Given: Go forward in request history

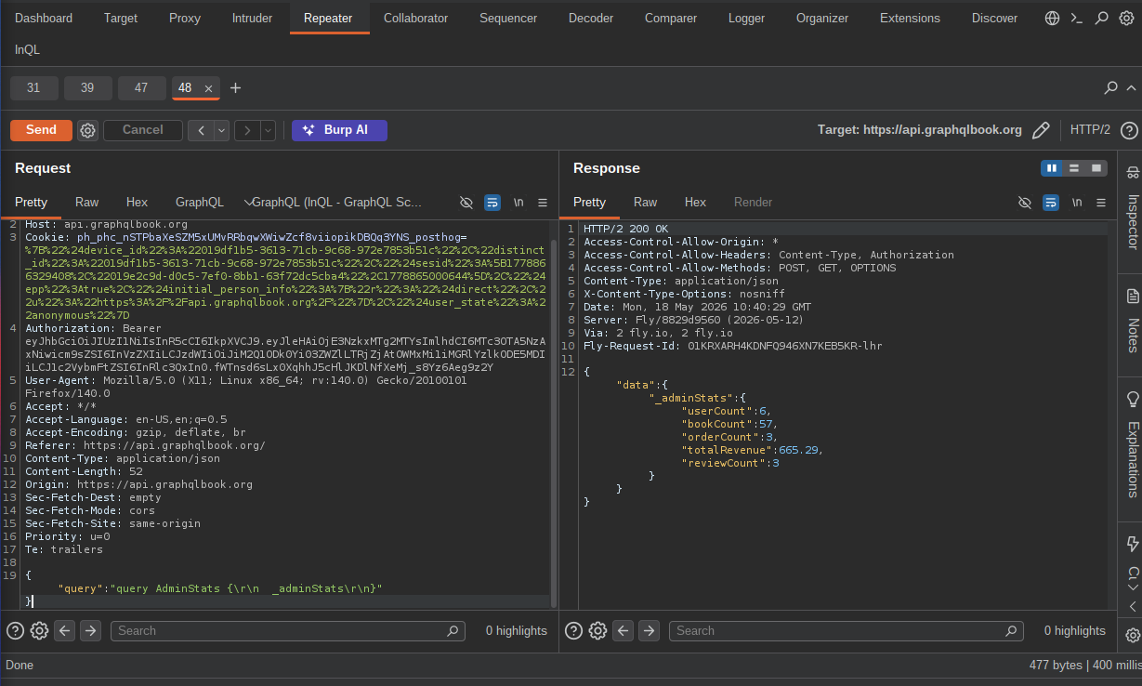Looking at the screenshot, I should (248, 130).
